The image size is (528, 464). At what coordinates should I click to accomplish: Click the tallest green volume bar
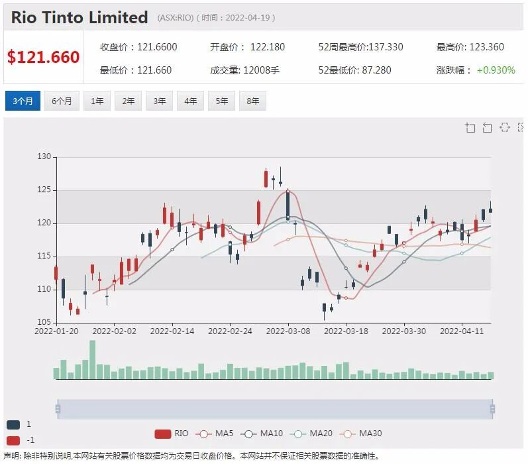pyautogui.click(x=92, y=359)
